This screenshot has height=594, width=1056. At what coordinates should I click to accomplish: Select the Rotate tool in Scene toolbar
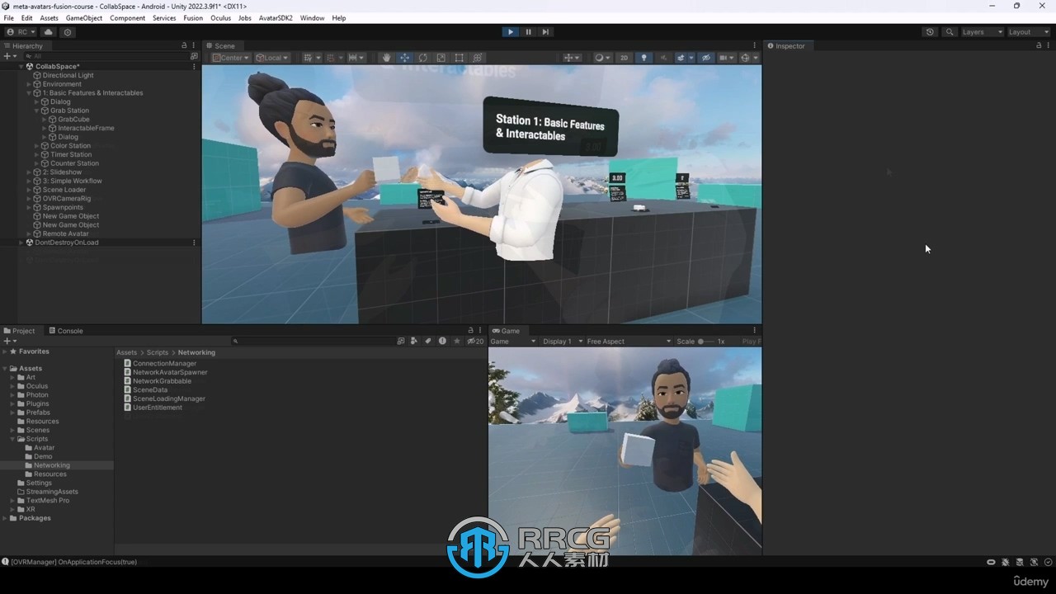point(422,58)
